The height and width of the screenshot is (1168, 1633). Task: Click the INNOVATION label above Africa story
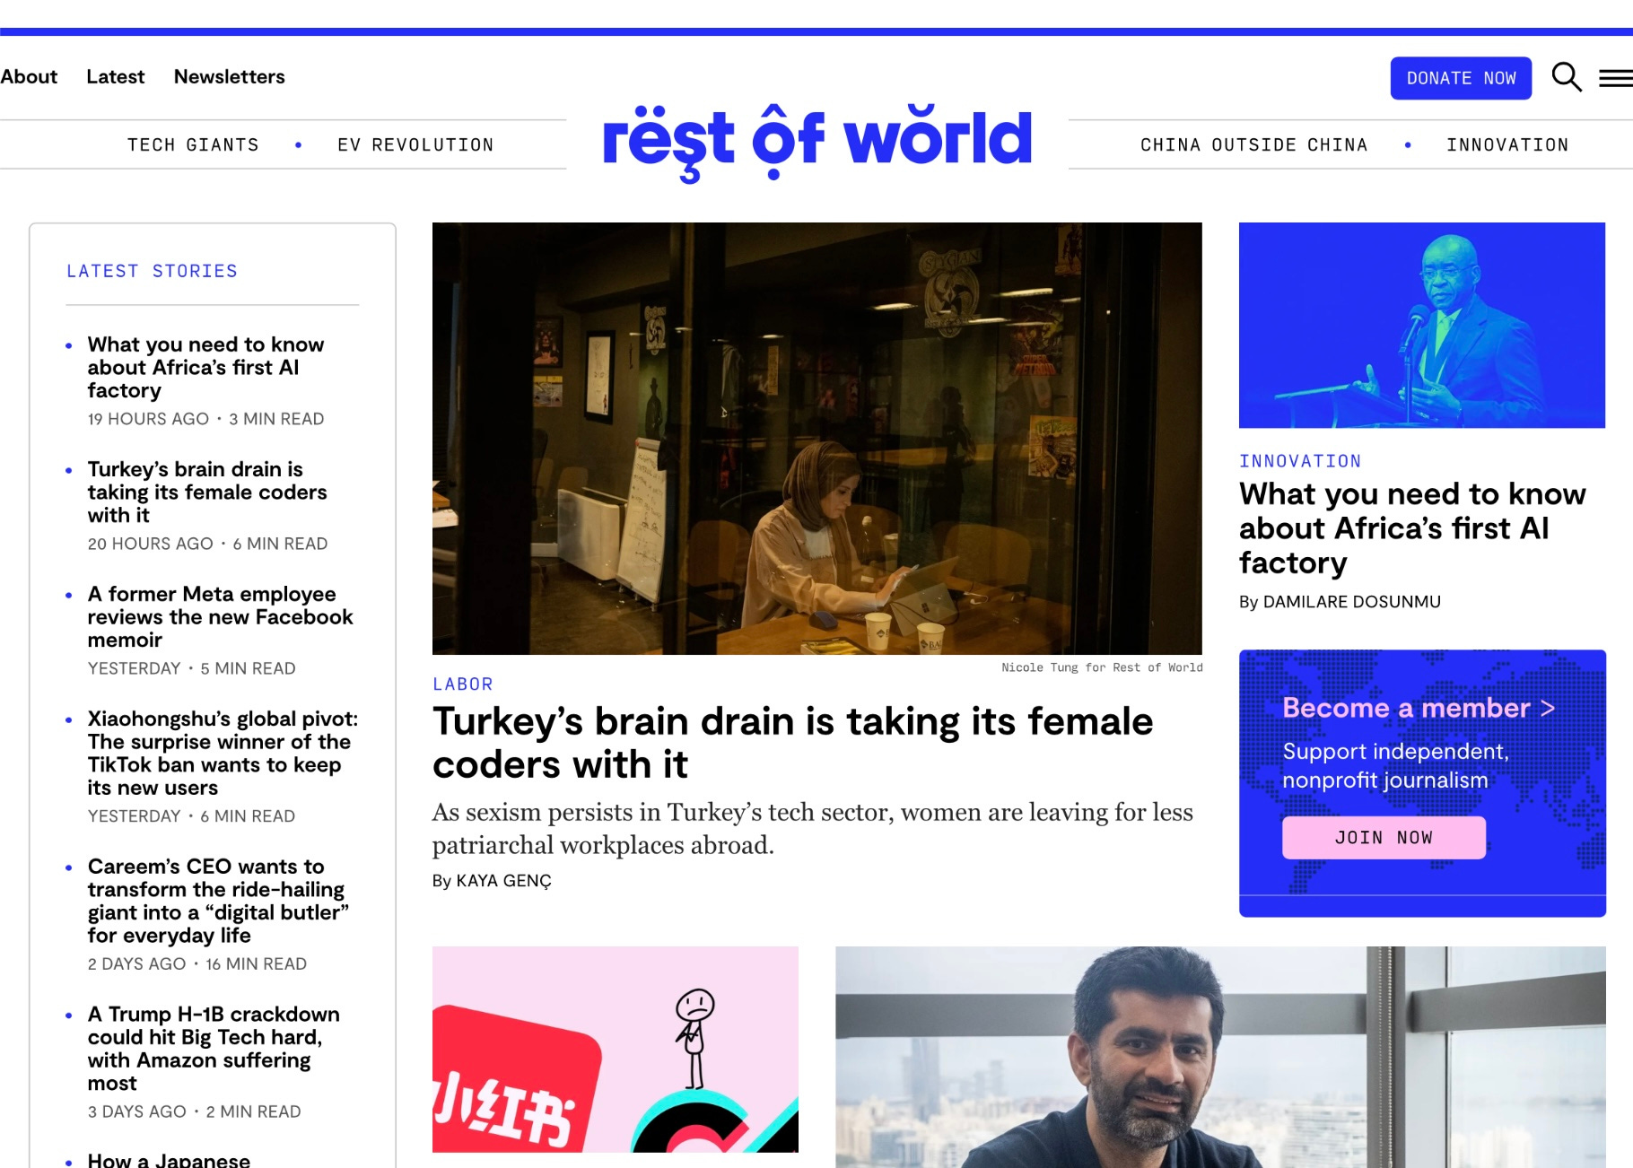pyautogui.click(x=1300, y=461)
